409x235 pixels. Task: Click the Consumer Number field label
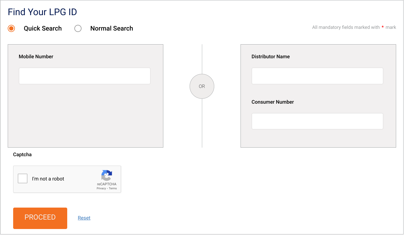[x=273, y=102]
